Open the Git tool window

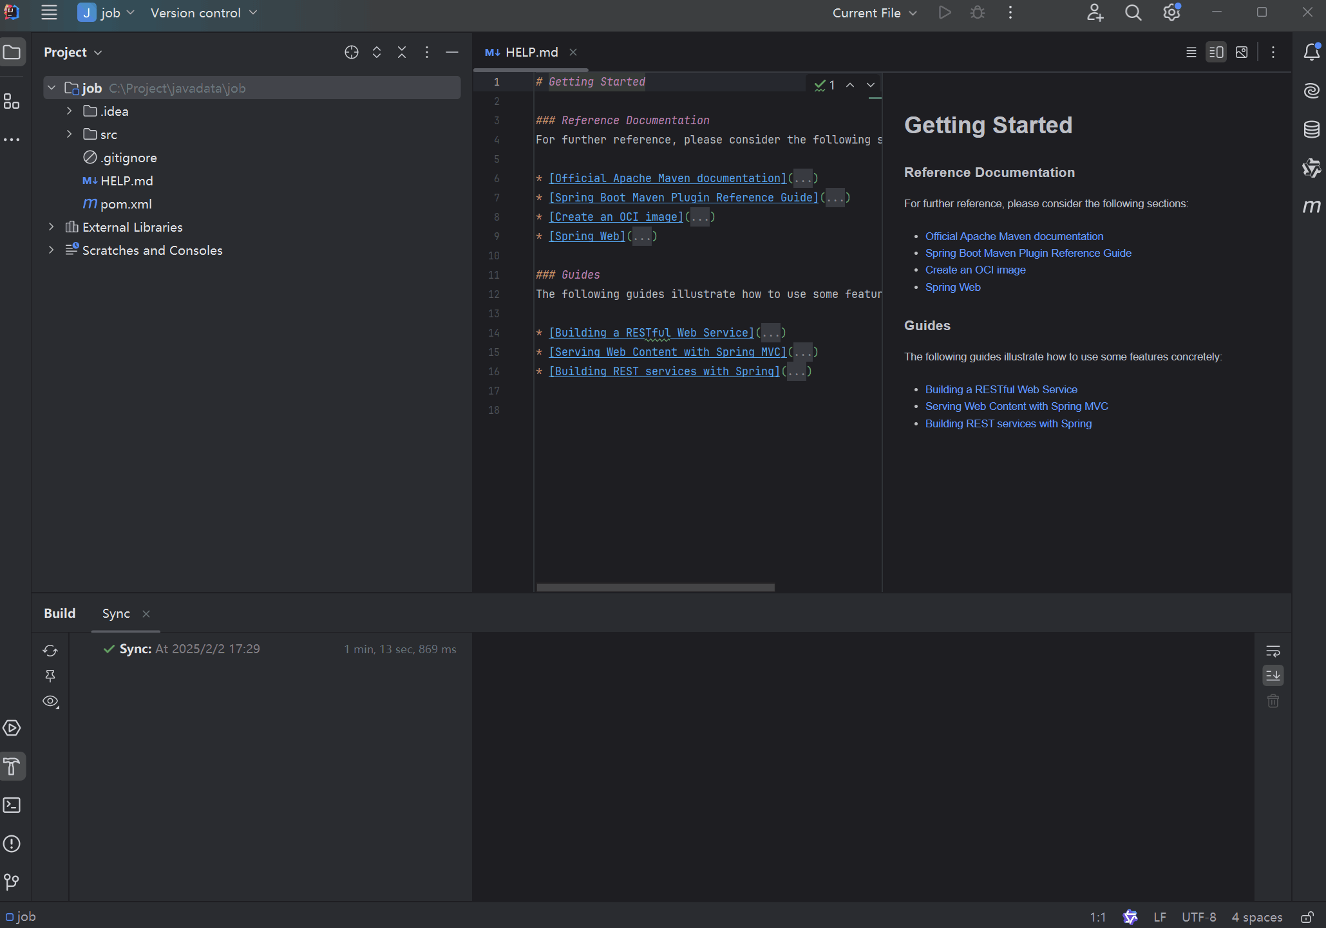(x=12, y=881)
